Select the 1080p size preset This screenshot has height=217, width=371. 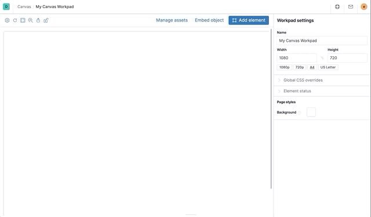point(284,67)
